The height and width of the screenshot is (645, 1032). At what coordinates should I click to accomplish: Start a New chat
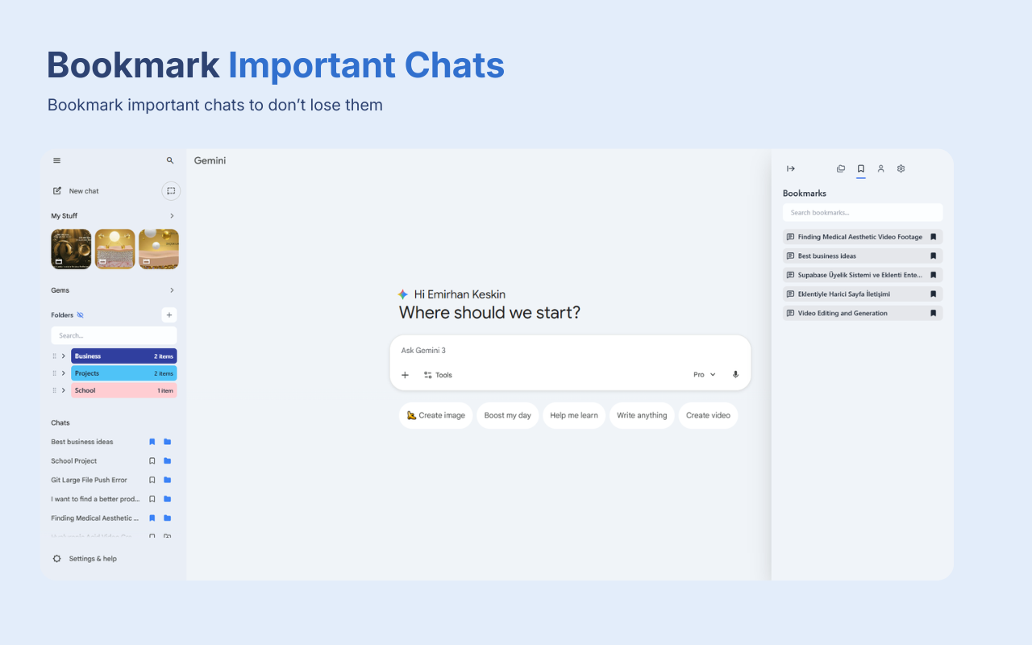click(77, 191)
